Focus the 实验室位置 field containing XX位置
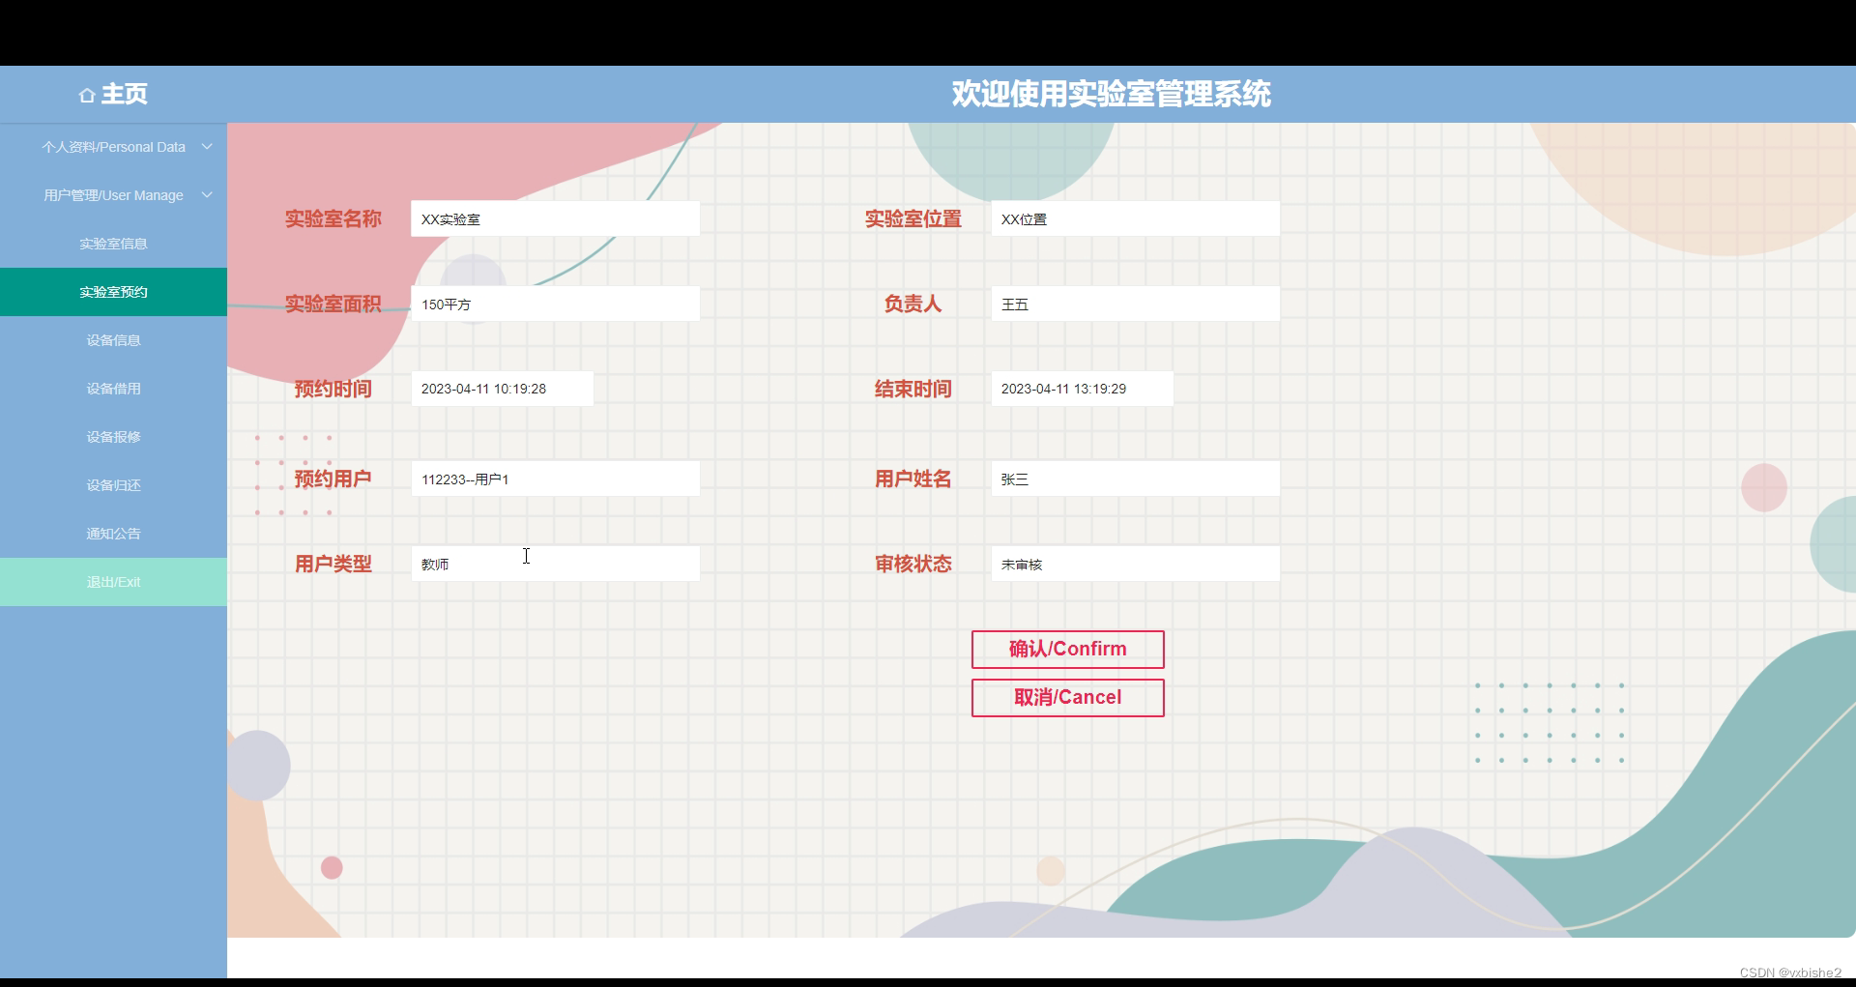The image size is (1856, 987). pos(1135,218)
